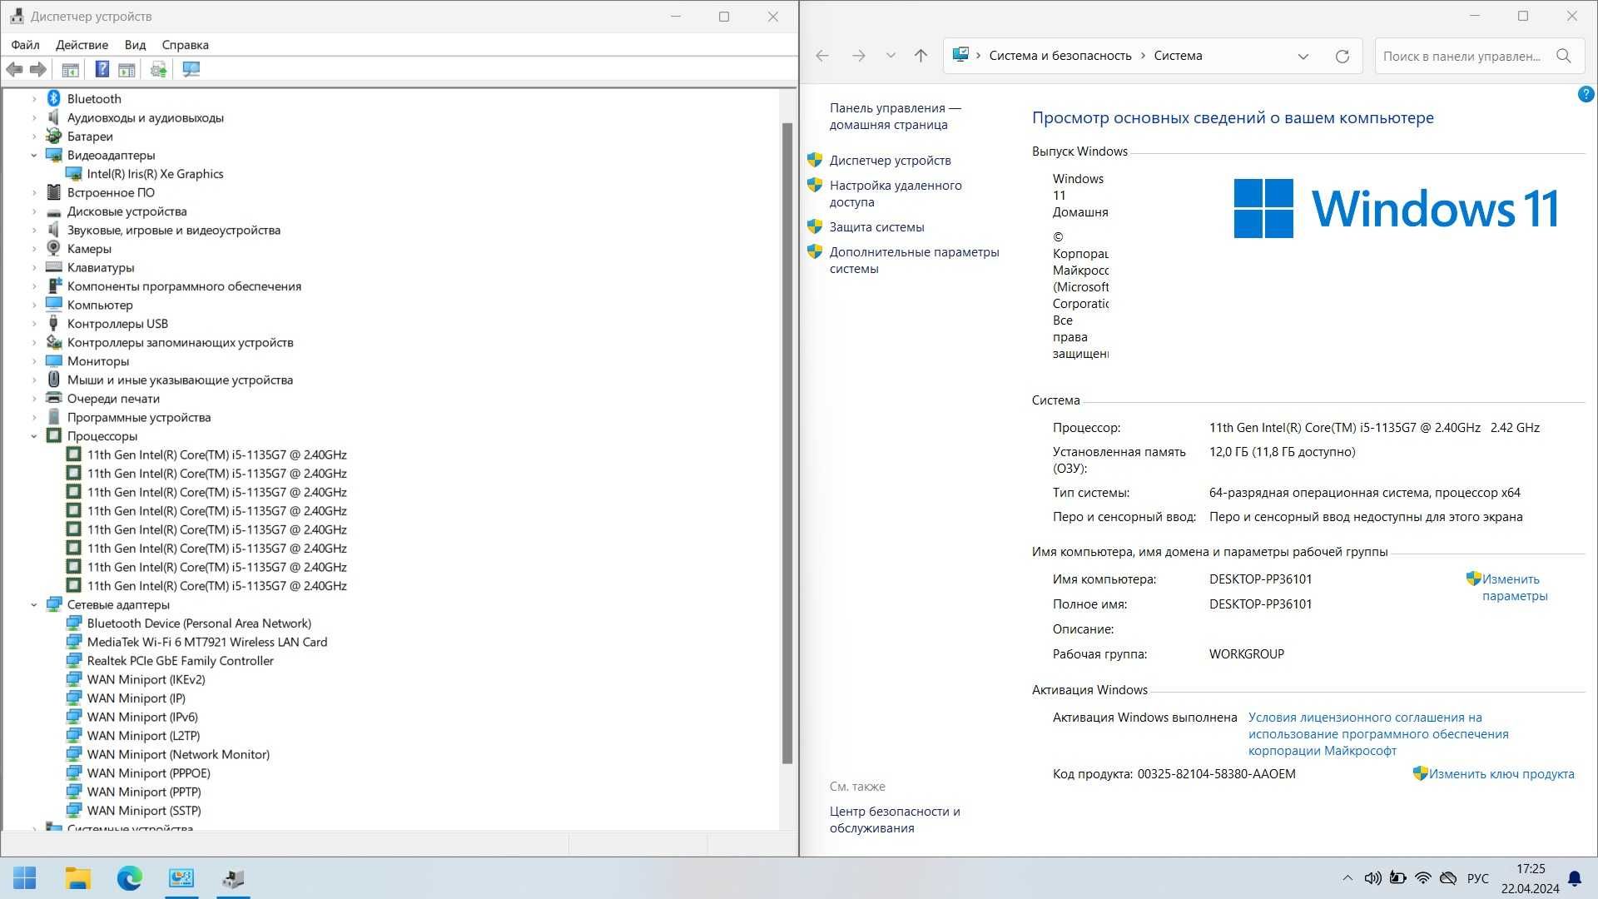This screenshot has width=1598, height=899.
Task: Click the Bluetooth category icon
Action: 54,98
